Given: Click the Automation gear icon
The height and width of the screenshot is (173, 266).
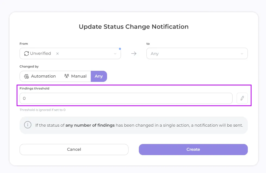Looking at the screenshot, I should [x=26, y=76].
